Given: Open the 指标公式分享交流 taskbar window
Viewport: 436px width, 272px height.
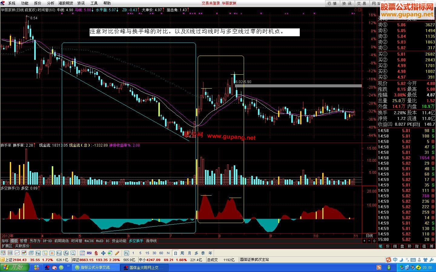Looking at the screenshot, I should coord(96,267).
